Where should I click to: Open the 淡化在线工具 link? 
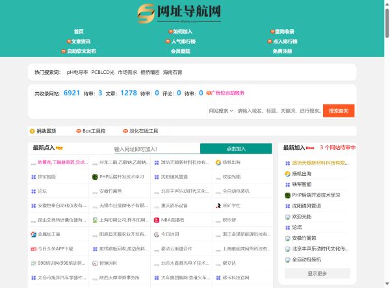pyautogui.click(x=144, y=131)
